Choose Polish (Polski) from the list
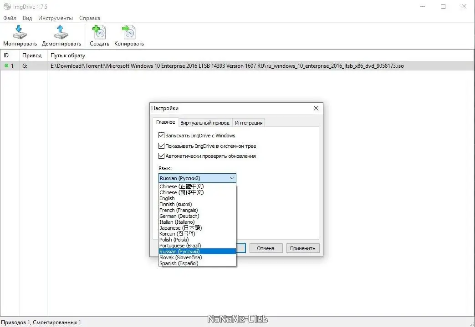Screen dimensions: 475x327 tap(197, 240)
